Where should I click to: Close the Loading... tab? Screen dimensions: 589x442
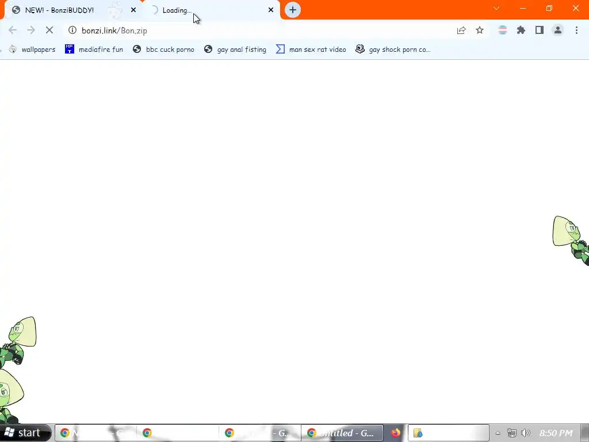pyautogui.click(x=271, y=10)
